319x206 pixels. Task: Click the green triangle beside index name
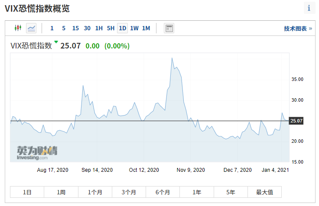pyautogui.click(x=56, y=42)
